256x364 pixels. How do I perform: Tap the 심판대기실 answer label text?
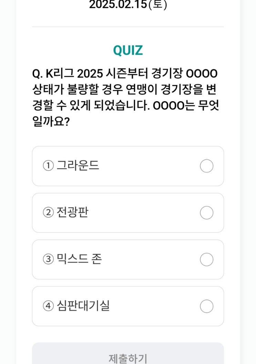(83, 305)
